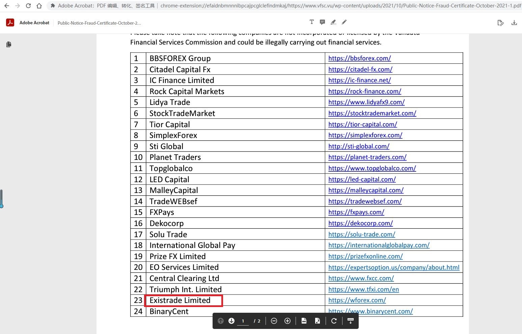This screenshot has width=522, height=334.
Task: Click the dock toolbar icon
Action: point(350,321)
